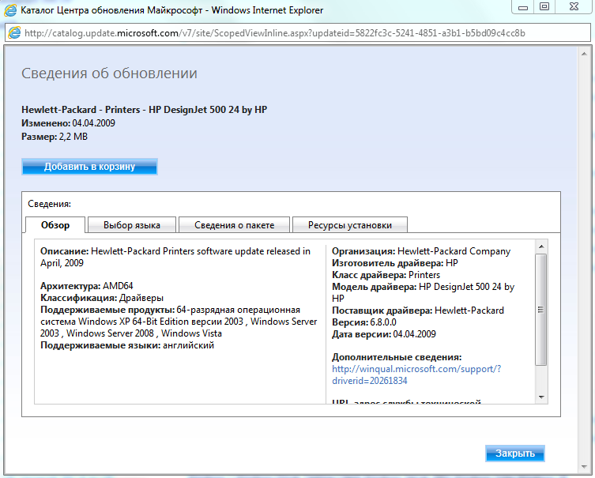Open the Выбор языка tab
595x478 pixels.
132,225
